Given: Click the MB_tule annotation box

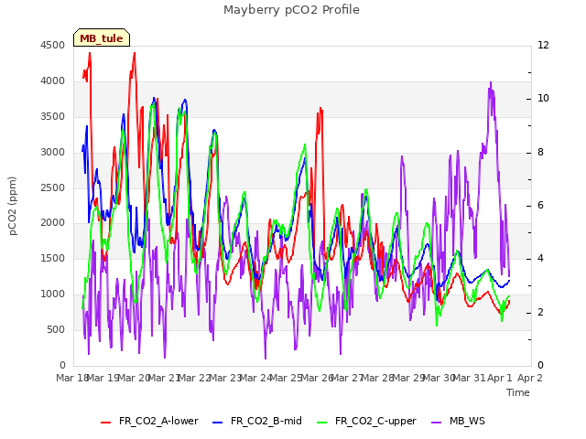Looking at the screenshot, I should [102, 37].
